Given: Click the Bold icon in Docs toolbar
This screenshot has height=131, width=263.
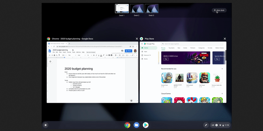Looking at the screenshot, I should coord(94,55).
